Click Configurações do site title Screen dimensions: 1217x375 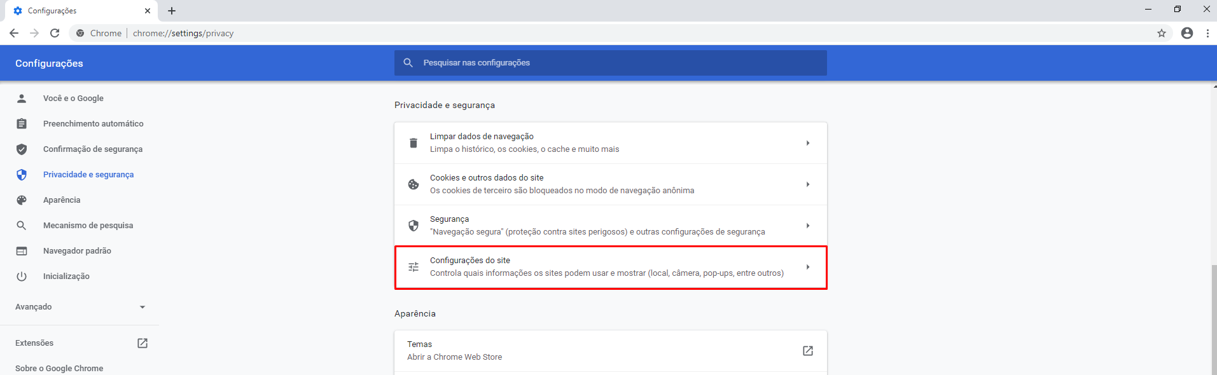click(x=470, y=261)
